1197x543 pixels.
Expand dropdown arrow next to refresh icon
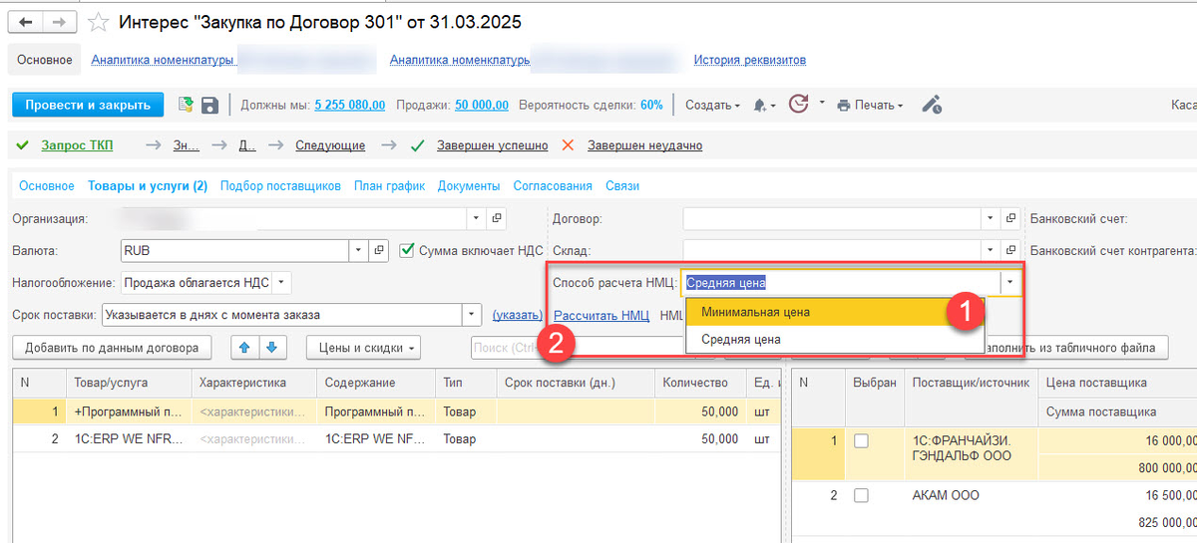point(822,102)
